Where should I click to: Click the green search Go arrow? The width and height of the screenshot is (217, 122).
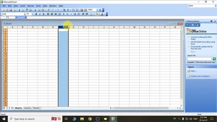[x=214, y=59]
